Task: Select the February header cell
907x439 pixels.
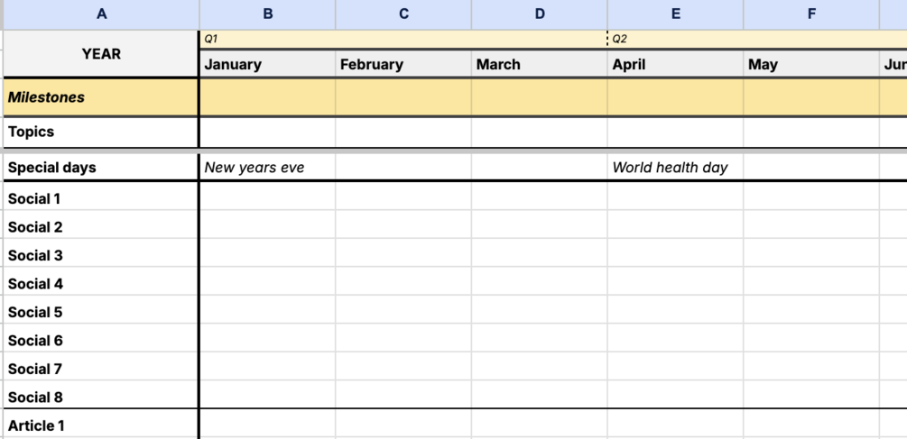Action: 403,64
